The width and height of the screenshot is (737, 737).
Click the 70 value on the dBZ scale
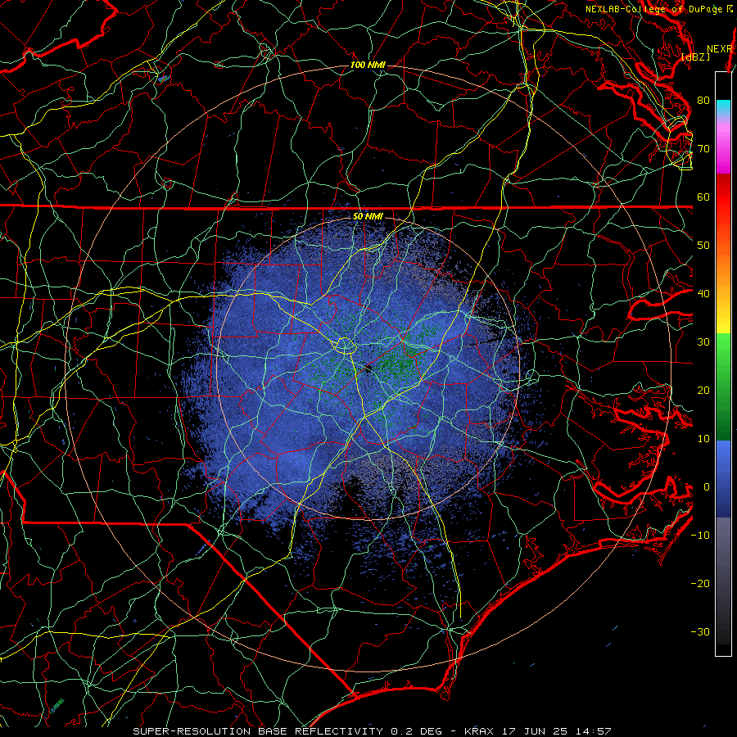point(703,148)
